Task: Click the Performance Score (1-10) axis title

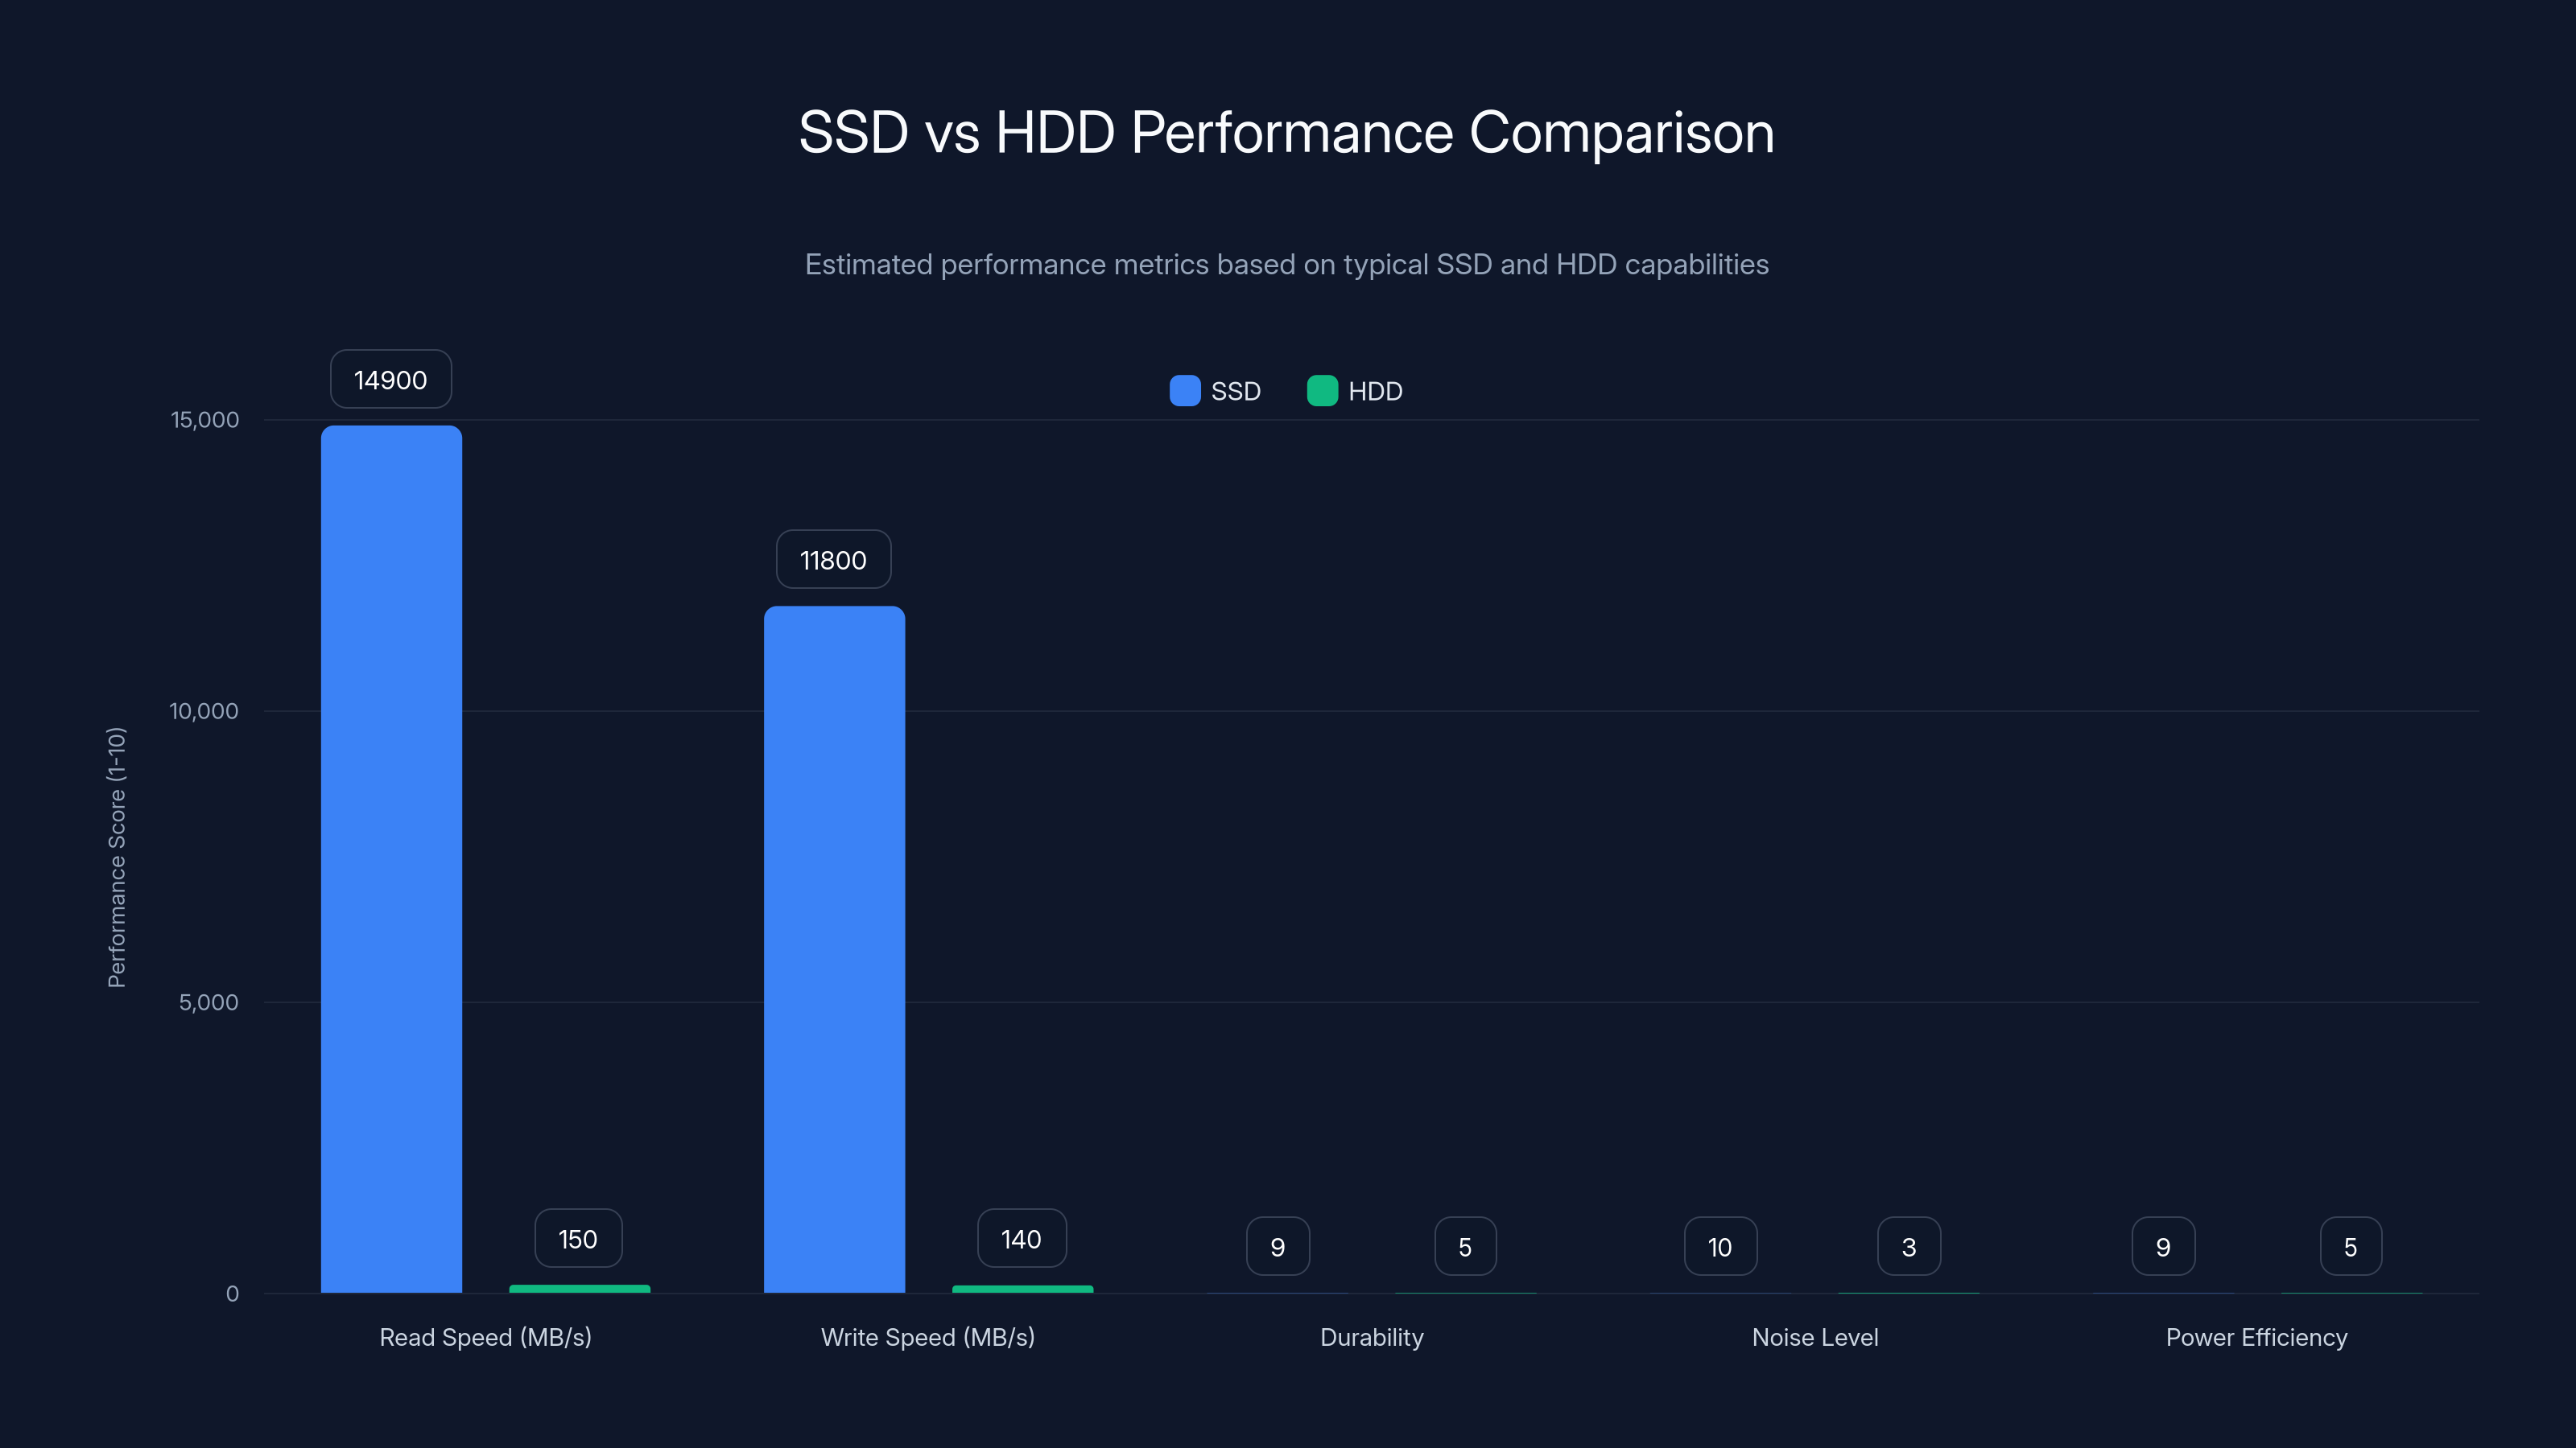Action: point(117,858)
